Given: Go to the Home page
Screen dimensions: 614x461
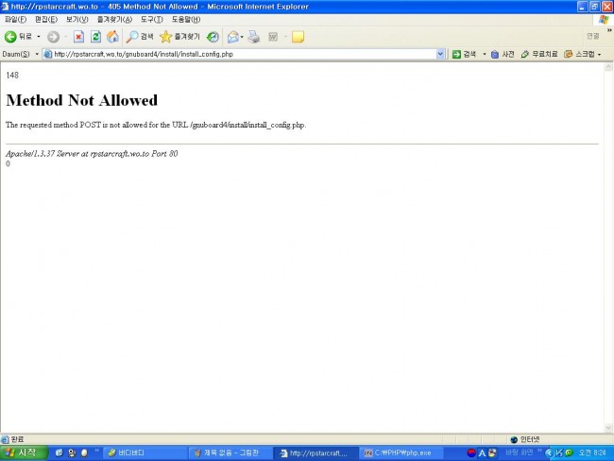Looking at the screenshot, I should (x=112, y=37).
